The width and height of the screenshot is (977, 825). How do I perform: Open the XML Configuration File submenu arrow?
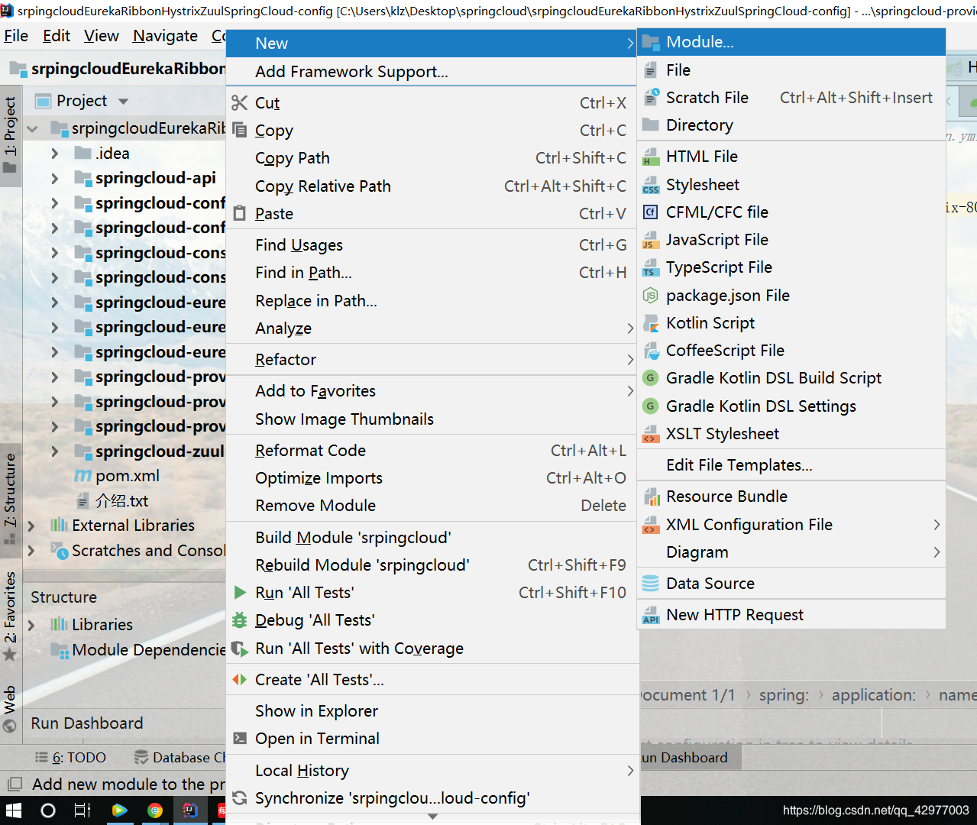coord(937,525)
